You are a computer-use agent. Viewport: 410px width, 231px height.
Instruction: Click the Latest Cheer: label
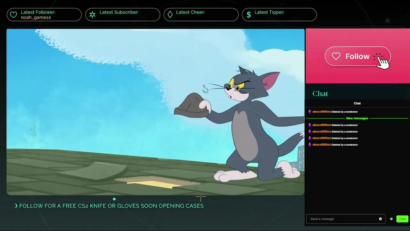click(x=191, y=12)
